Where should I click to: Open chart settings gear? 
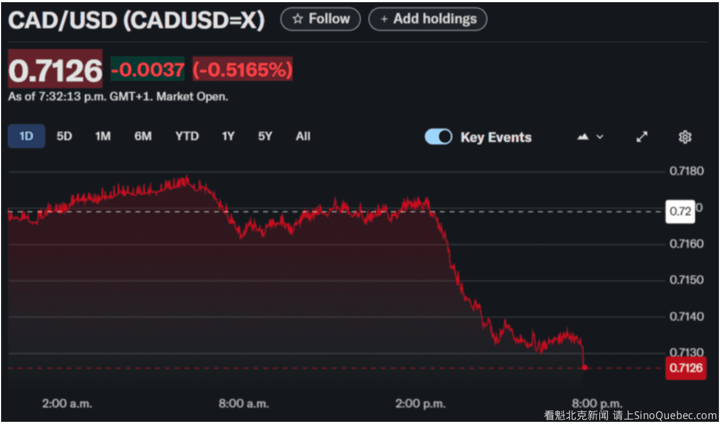685,137
